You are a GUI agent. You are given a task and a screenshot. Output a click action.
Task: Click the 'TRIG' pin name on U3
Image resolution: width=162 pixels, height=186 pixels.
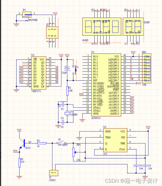point(108,137)
